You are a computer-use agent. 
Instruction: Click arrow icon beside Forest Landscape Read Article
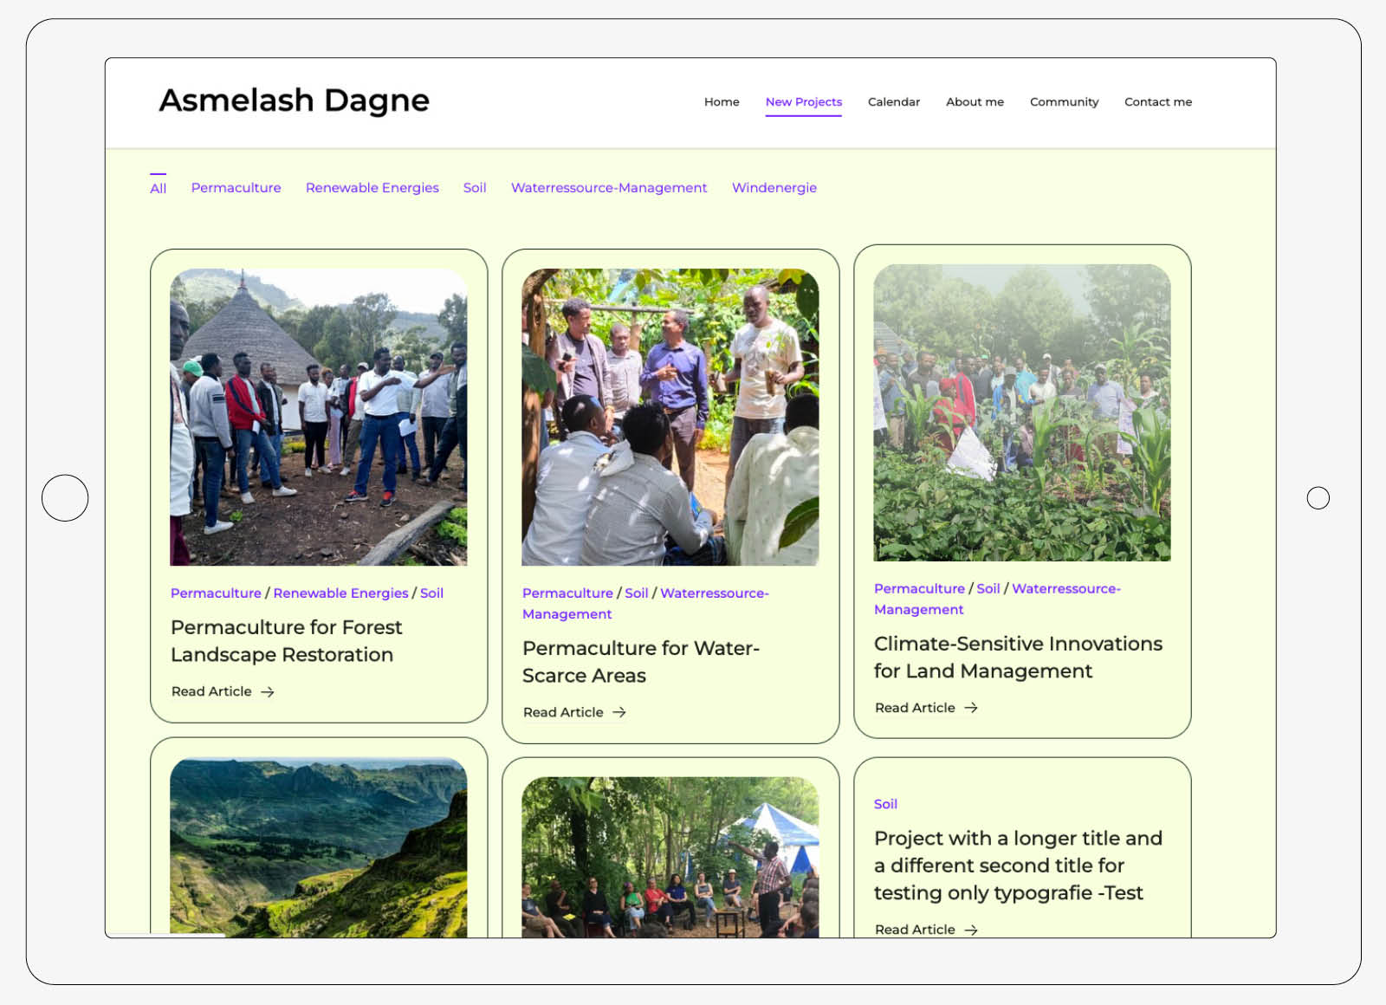268,691
